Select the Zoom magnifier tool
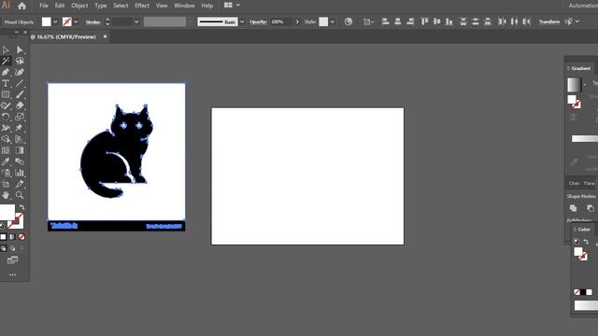 tap(20, 195)
